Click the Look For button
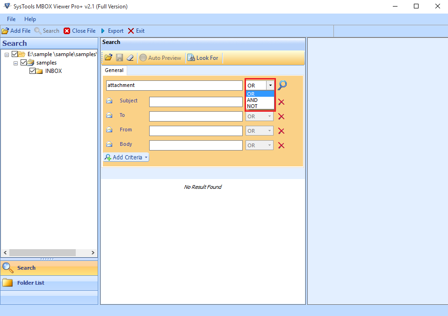 coord(203,57)
